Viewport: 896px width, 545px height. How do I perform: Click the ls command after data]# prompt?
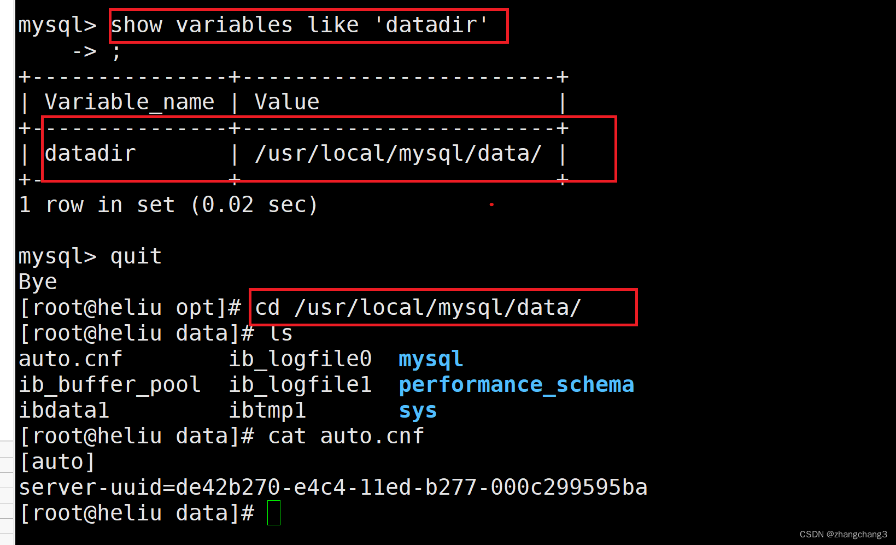[281, 333]
